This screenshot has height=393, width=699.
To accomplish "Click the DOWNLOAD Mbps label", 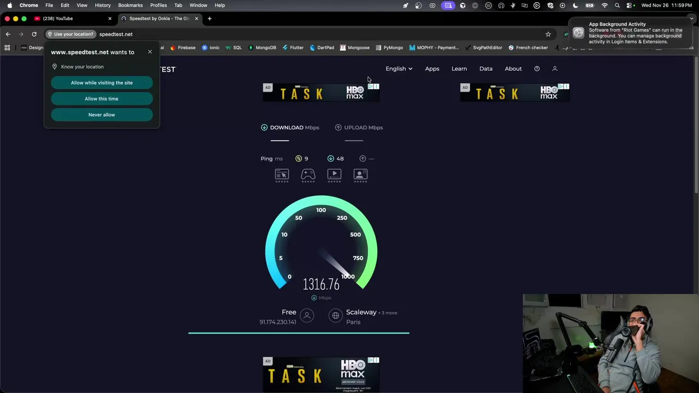I will coord(294,127).
